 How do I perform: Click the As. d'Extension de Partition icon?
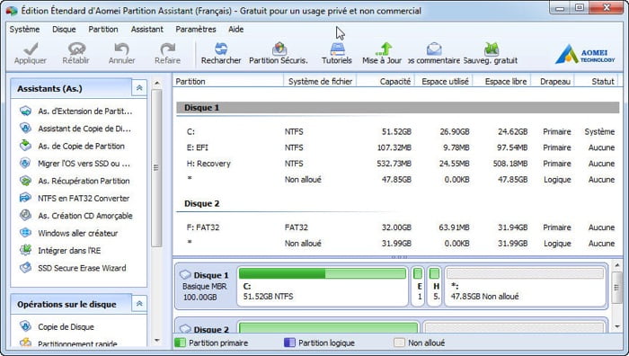click(26, 111)
